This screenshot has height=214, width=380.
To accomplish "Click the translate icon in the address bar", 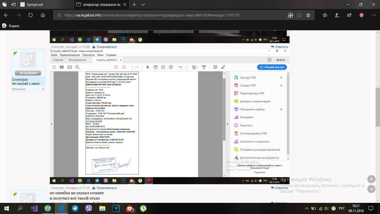I will (x=291, y=15).
